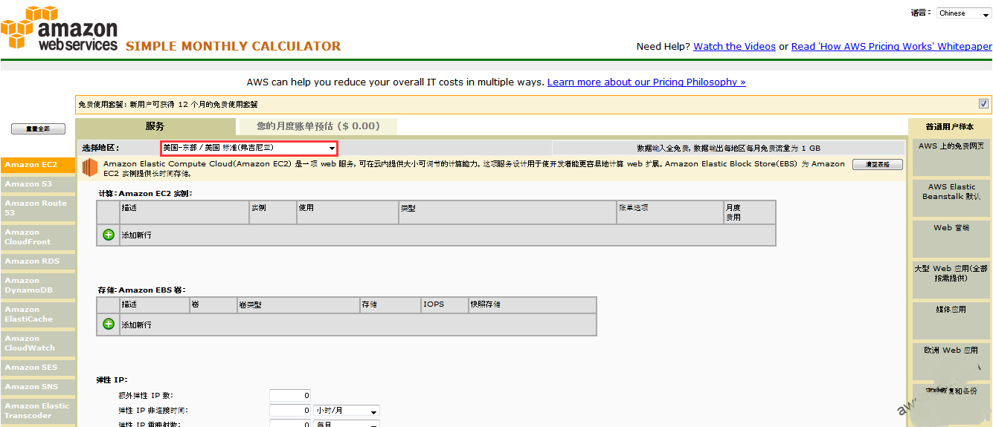Click green plus icon under EC2 instances
Screen dimensions: 993x427
pyautogui.click(x=109, y=235)
